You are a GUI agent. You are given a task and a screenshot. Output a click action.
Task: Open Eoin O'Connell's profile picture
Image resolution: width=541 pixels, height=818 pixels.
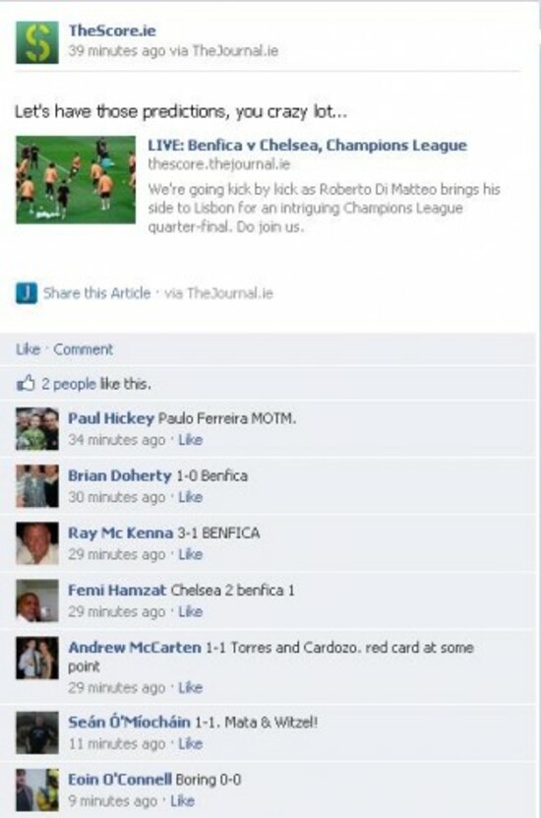click(x=37, y=790)
